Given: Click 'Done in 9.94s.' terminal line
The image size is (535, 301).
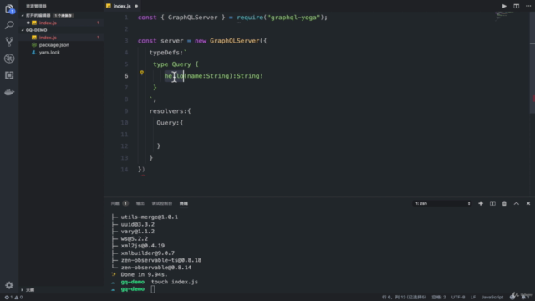Looking at the screenshot, I should click(144, 274).
